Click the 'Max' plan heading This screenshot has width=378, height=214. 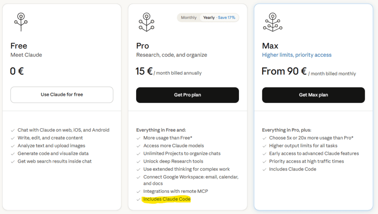coord(270,46)
